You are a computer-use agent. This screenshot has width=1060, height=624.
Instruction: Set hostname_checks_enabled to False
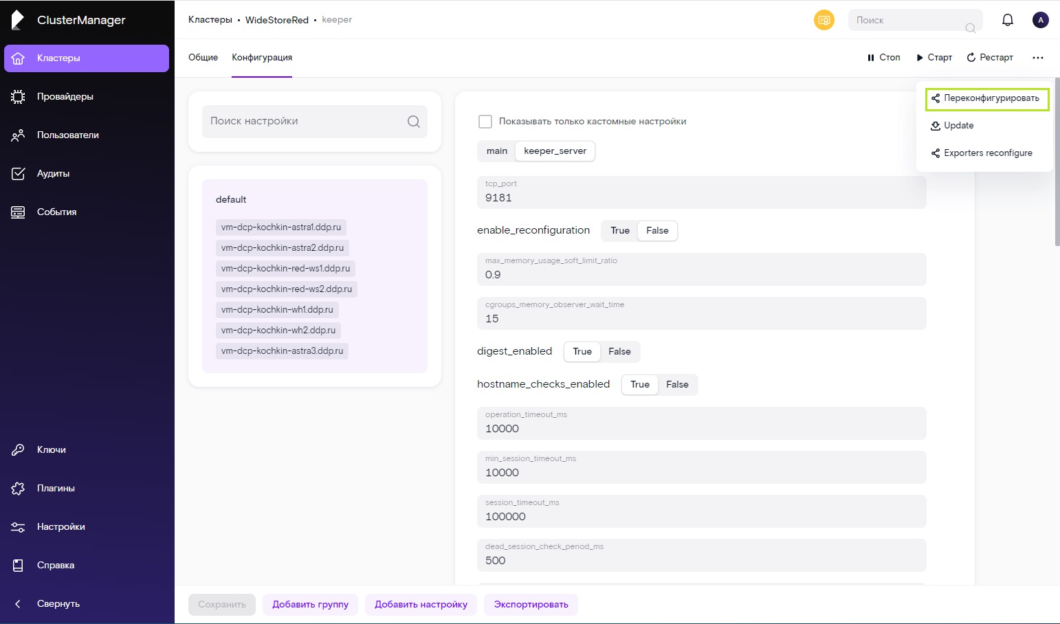click(676, 385)
